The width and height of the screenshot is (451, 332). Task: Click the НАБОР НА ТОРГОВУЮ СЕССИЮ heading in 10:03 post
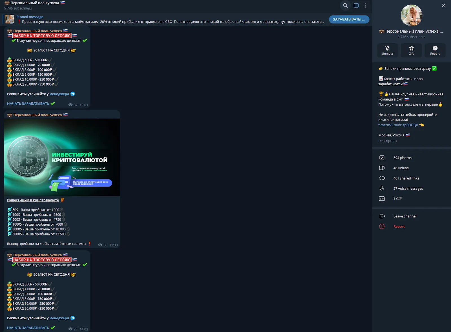(x=42, y=36)
